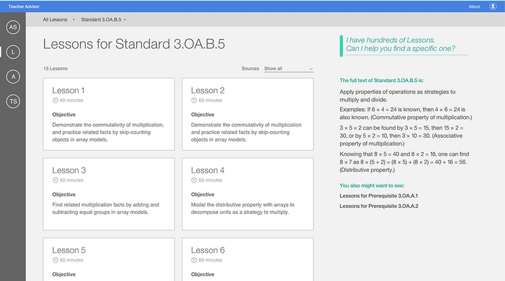Expand the Standard 3.OA.B.5 breadcrumb dropdown

click(103, 20)
